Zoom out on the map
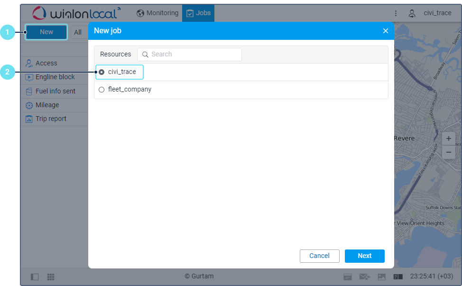The width and height of the screenshot is (462, 286). tap(449, 152)
